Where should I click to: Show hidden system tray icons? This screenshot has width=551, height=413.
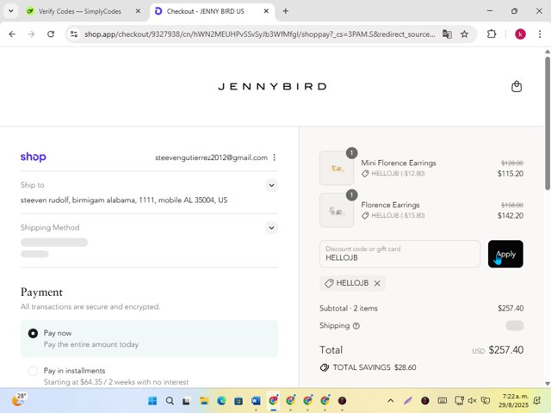[x=390, y=401]
